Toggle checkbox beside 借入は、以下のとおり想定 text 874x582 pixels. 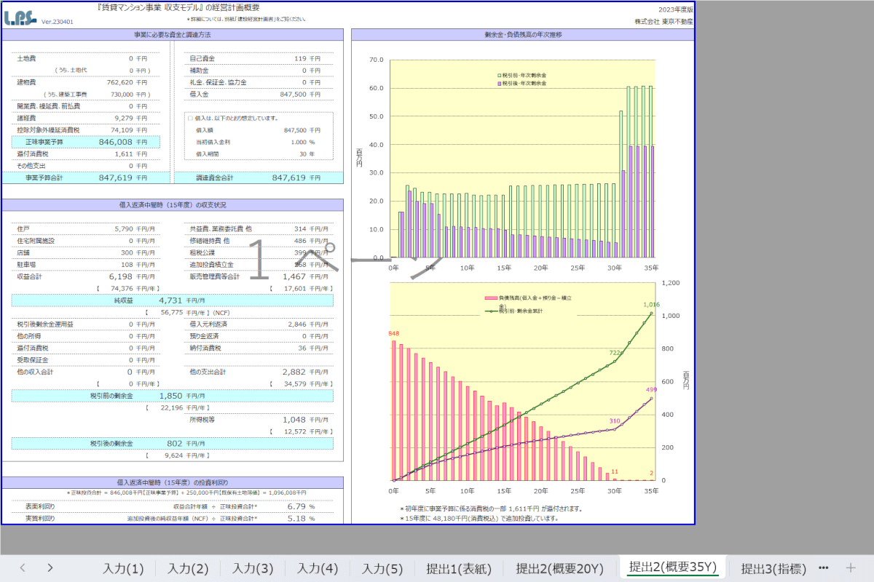coord(190,118)
